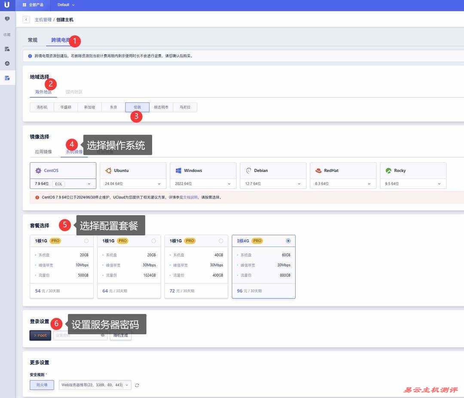This screenshot has width=464, height=398.
Task: Choose the 洛杉矶 location
Action: [x=42, y=107]
